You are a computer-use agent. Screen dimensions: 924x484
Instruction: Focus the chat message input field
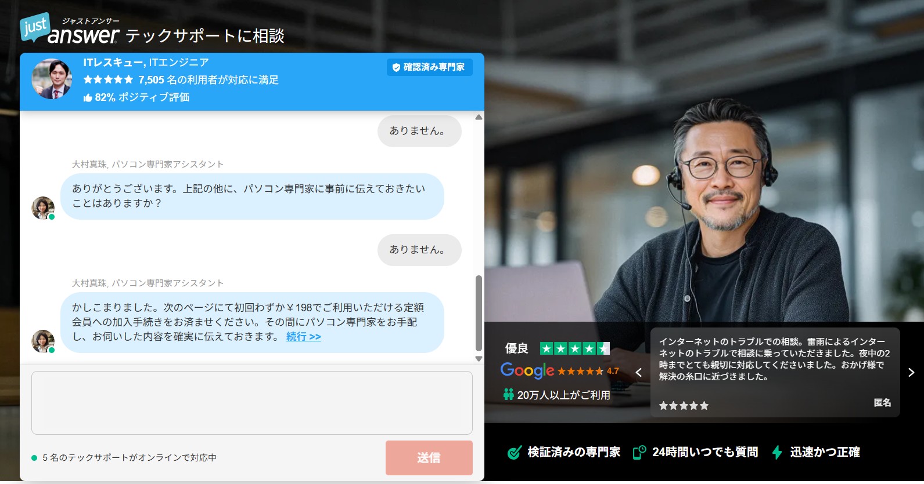pos(251,403)
